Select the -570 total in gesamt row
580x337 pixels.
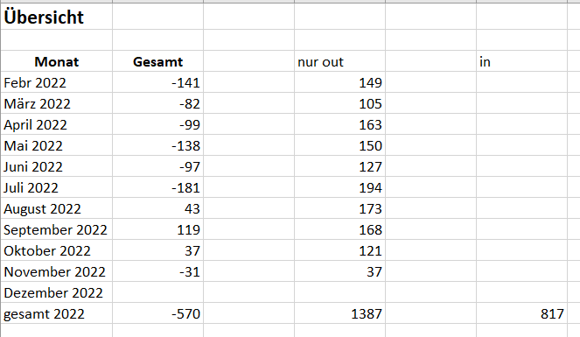[158, 314]
